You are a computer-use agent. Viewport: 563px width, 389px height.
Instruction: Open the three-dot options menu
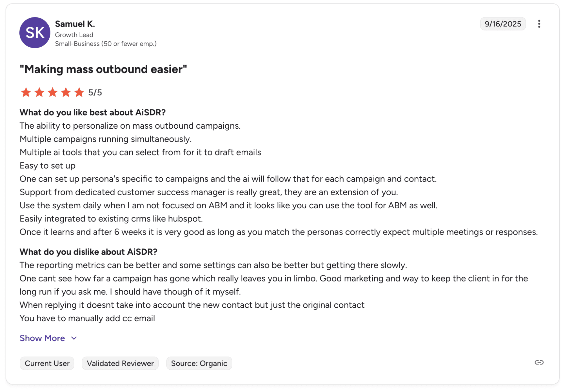tap(539, 24)
